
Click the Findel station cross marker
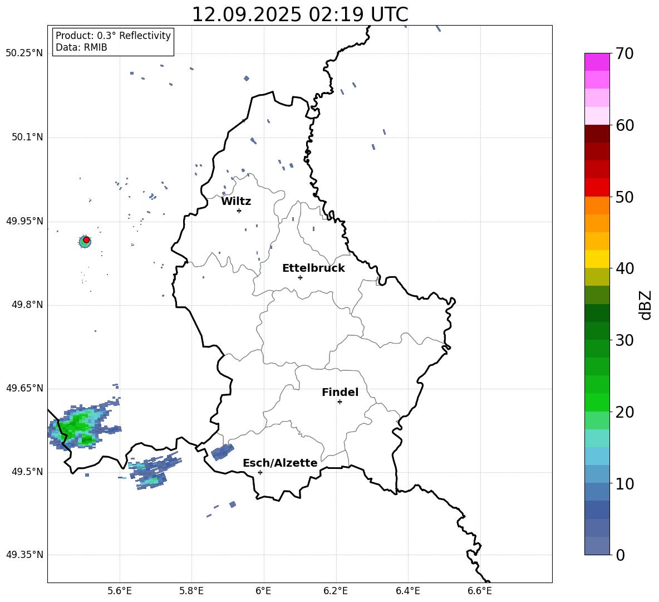[x=340, y=402]
